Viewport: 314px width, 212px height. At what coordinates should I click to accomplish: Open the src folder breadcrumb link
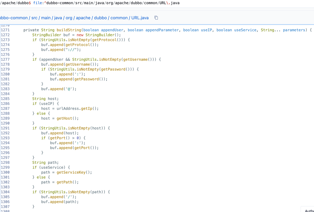35,18
